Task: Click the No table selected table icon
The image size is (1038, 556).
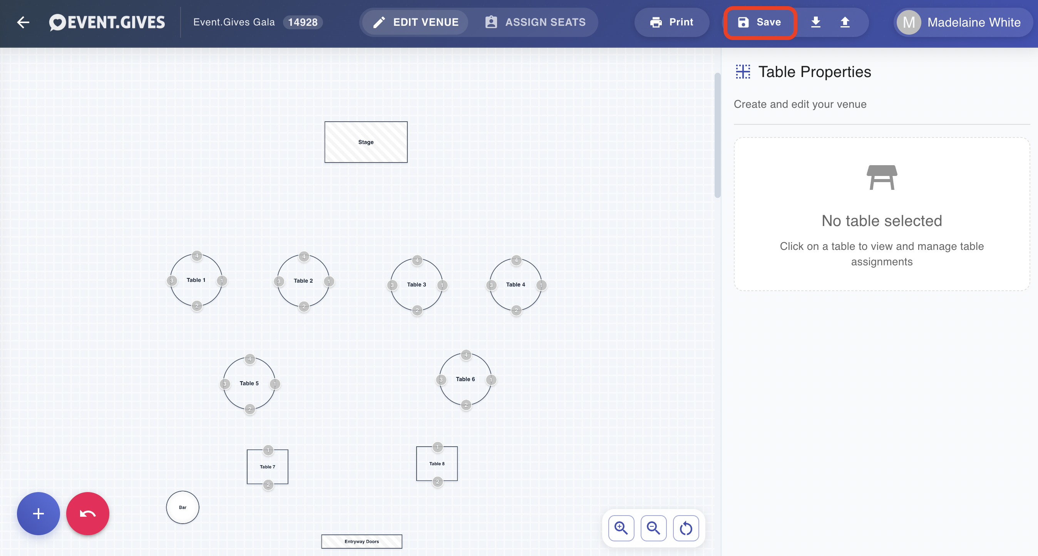Action: [x=882, y=177]
